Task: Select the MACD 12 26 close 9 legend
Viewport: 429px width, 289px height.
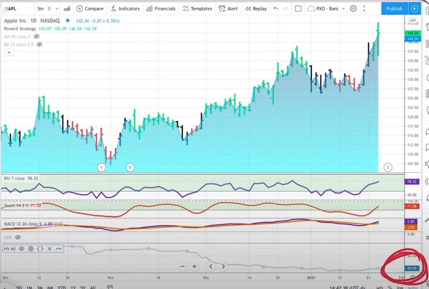Action: (23, 224)
